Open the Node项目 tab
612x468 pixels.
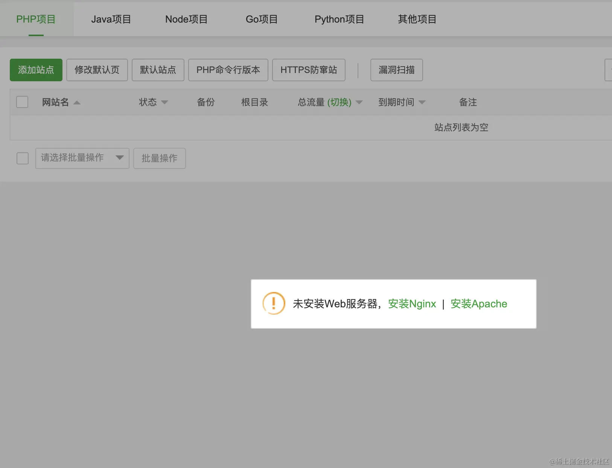click(186, 19)
